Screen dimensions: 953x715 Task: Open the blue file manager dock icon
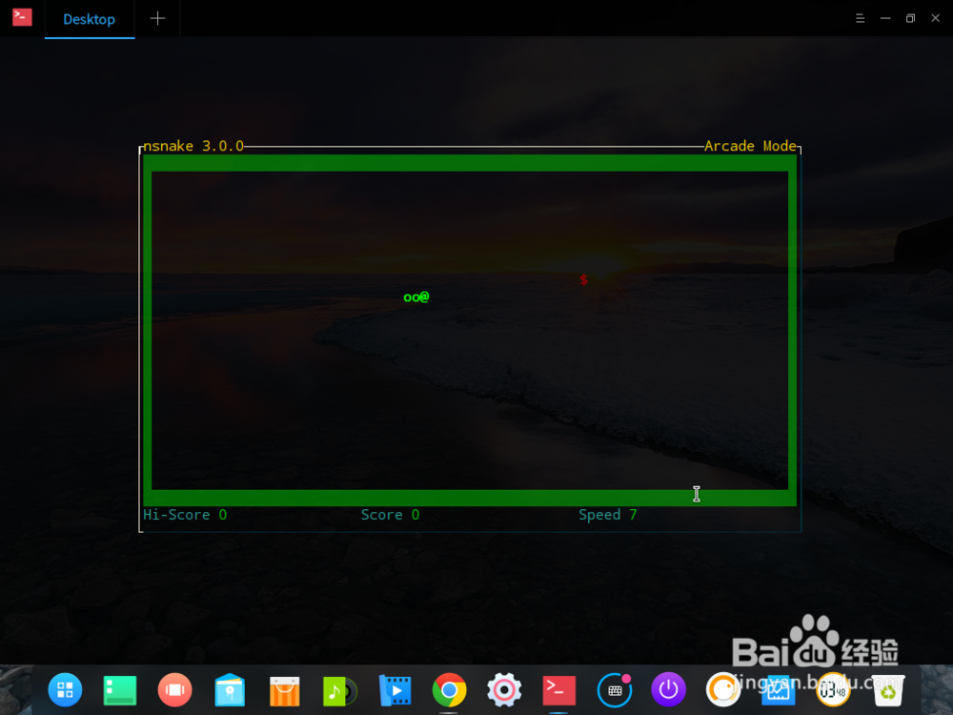[x=230, y=690]
